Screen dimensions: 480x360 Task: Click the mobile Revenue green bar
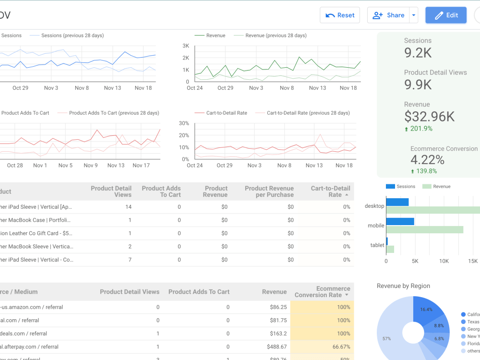[x=425, y=229]
